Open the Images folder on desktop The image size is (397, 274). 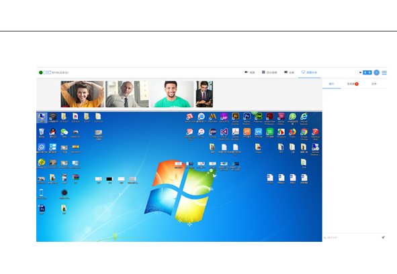pos(258,148)
